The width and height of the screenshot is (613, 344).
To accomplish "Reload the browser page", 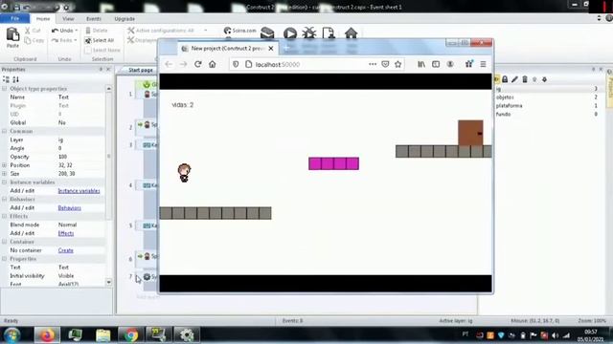I will click(x=198, y=64).
